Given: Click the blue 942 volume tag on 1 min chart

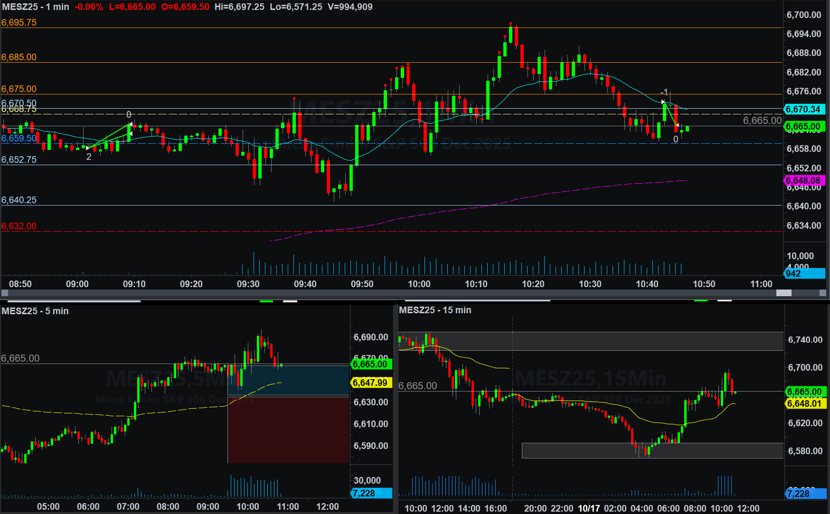Looking at the screenshot, I should coord(803,273).
